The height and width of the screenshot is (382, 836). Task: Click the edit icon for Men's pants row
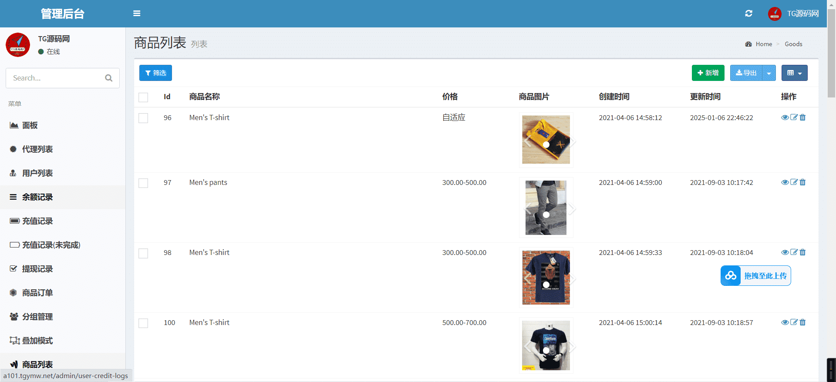pyautogui.click(x=794, y=182)
